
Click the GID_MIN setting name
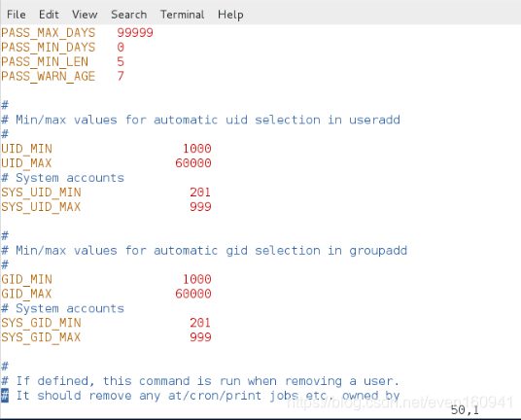coord(26,280)
